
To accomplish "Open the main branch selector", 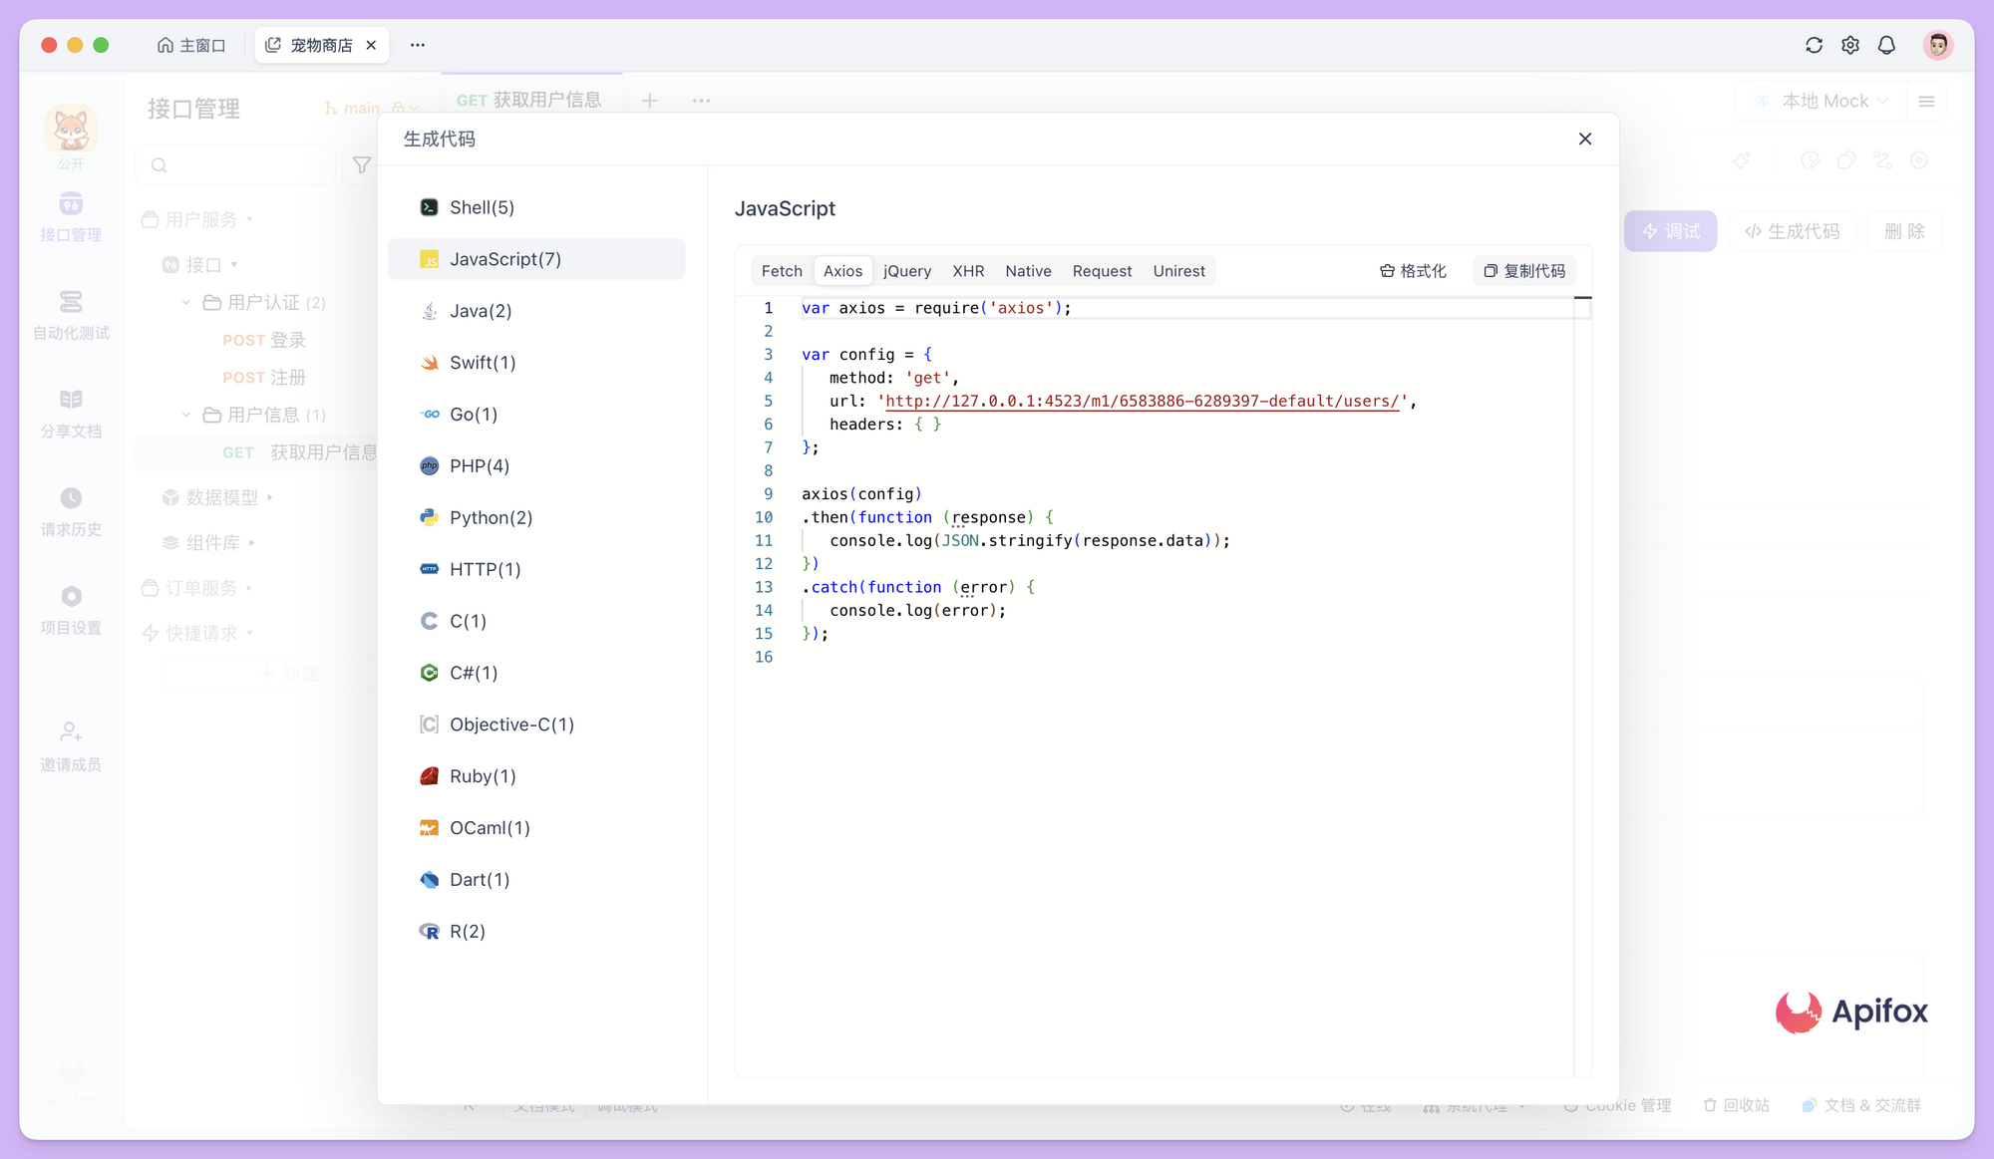I will click(360, 107).
